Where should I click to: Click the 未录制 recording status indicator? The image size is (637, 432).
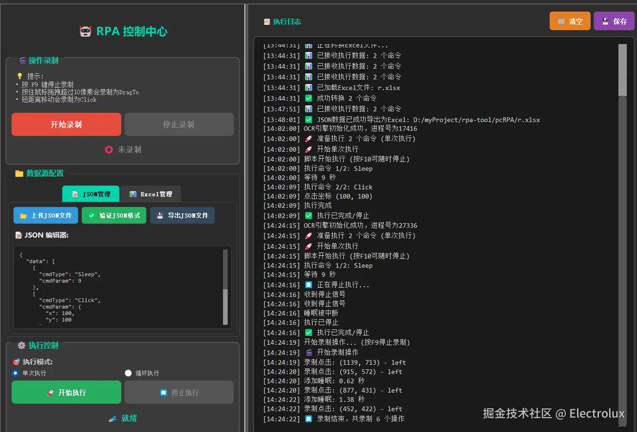click(x=123, y=149)
